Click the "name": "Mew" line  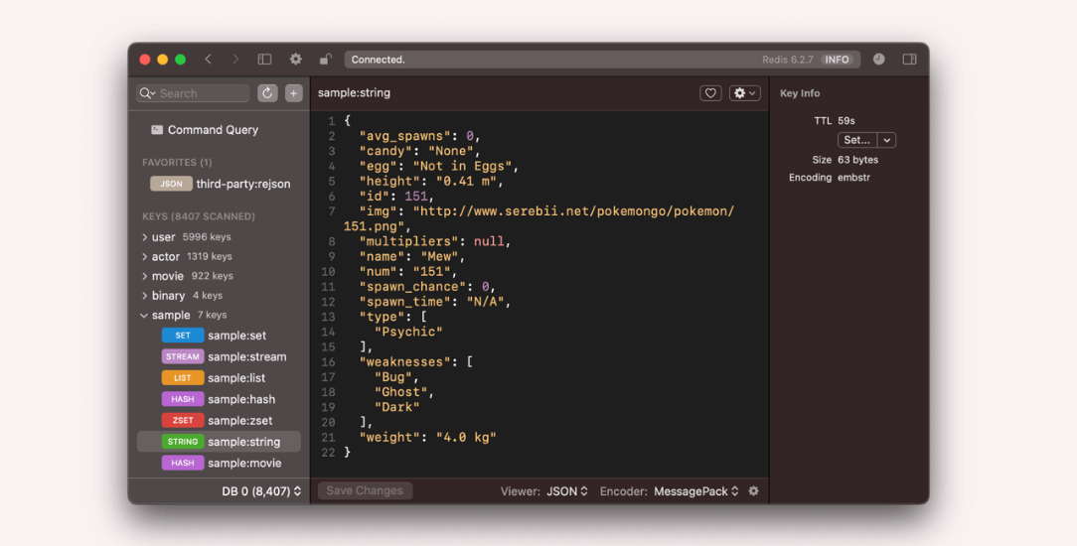(412, 256)
